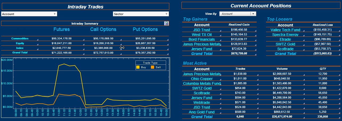Viewport: 342px width, 121px height.
Task: Click the orange Sell legend swatch
Action: [153, 67]
